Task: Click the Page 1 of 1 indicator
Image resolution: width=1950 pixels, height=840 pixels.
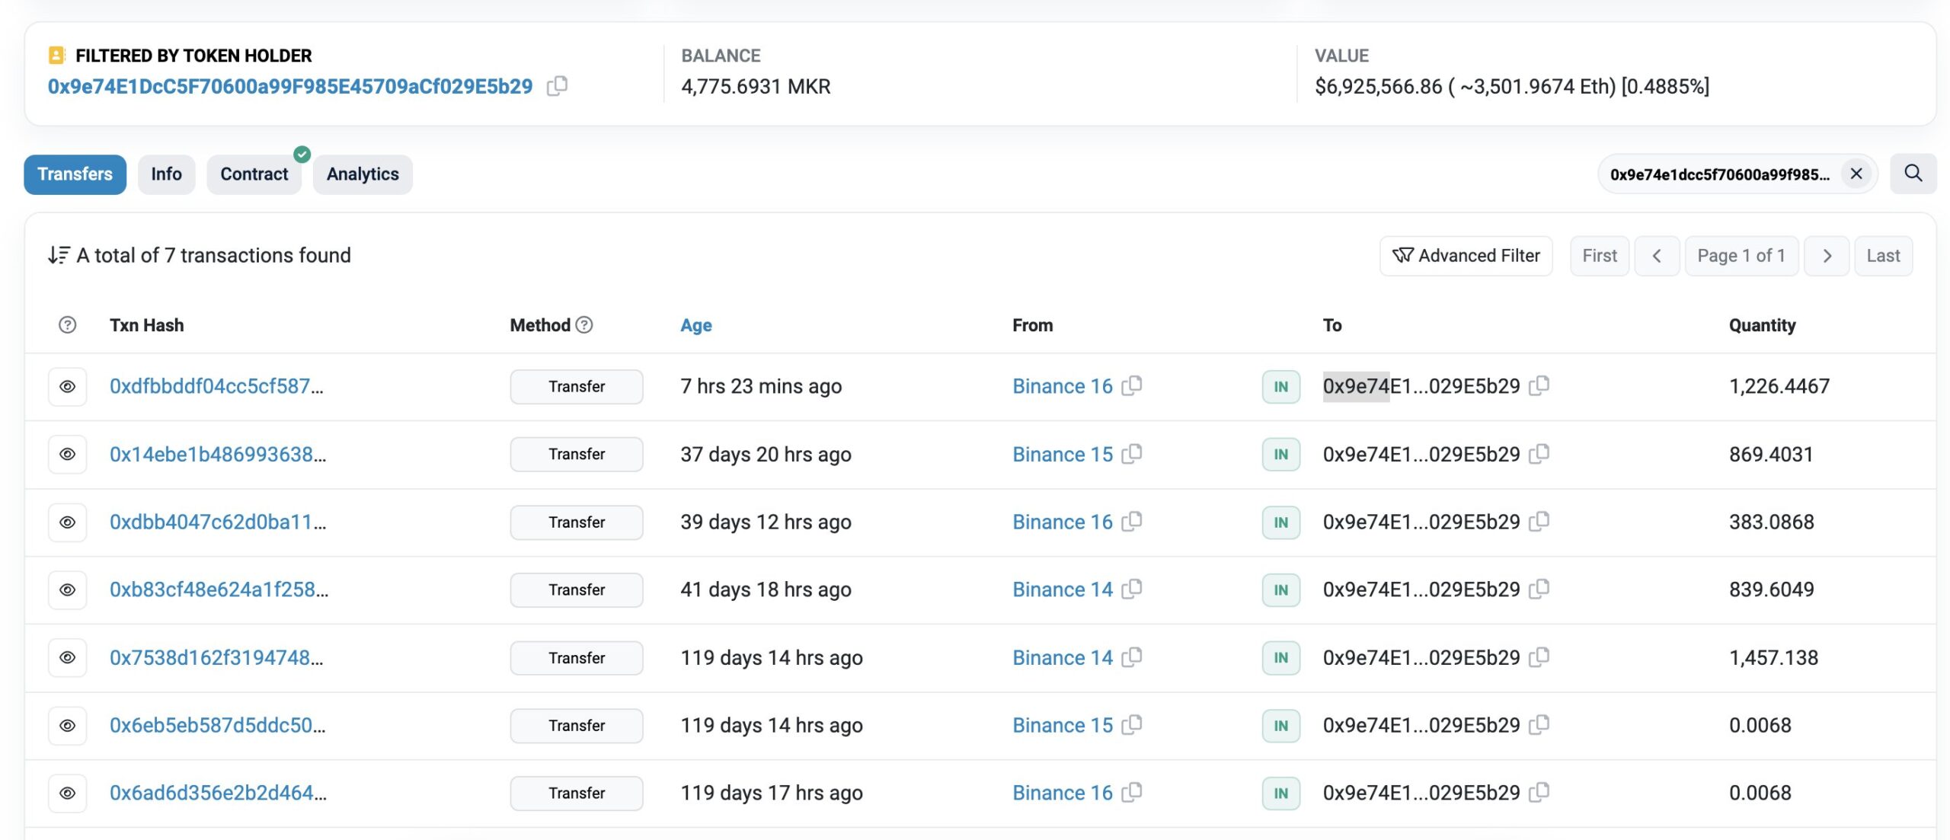Action: click(1741, 256)
